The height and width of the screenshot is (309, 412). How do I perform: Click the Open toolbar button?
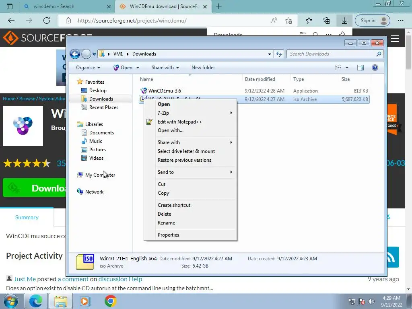point(123,68)
